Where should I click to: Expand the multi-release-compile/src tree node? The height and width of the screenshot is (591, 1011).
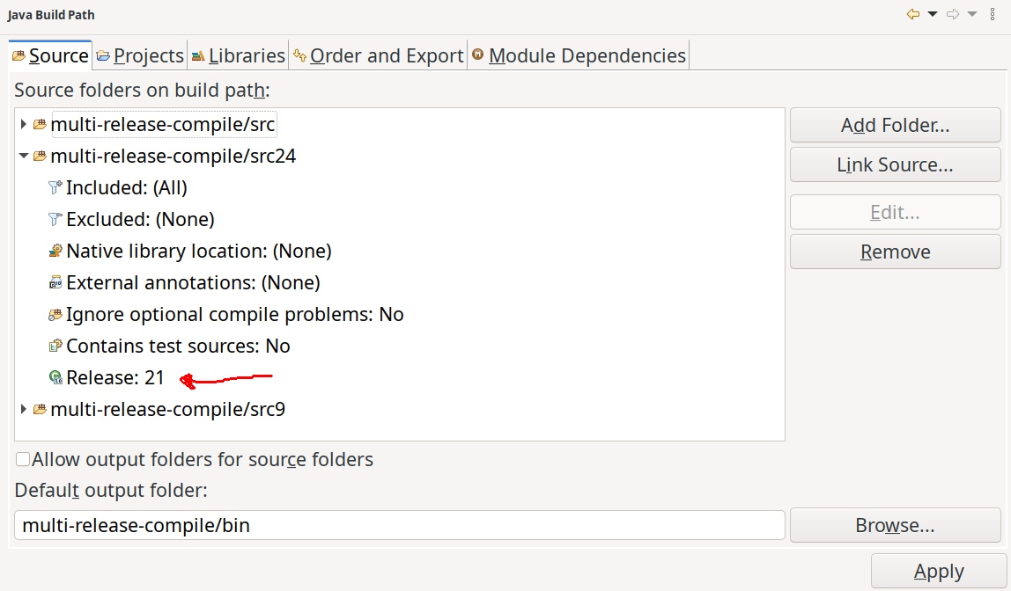(x=23, y=124)
